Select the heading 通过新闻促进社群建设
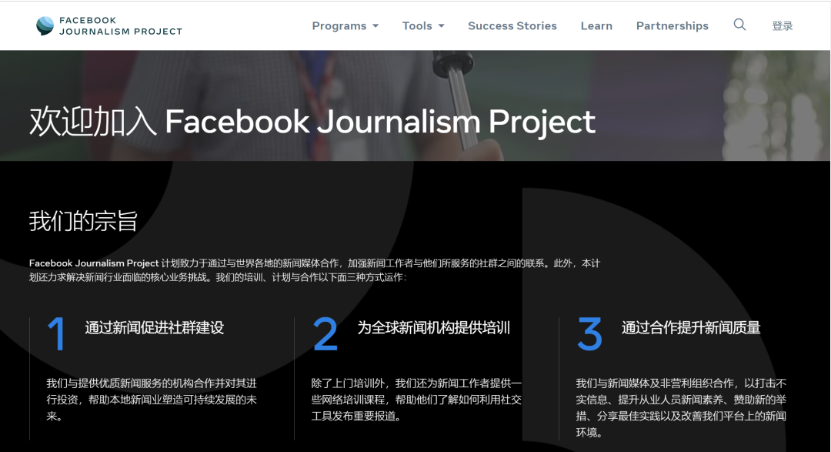The width and height of the screenshot is (831, 452). point(154,328)
